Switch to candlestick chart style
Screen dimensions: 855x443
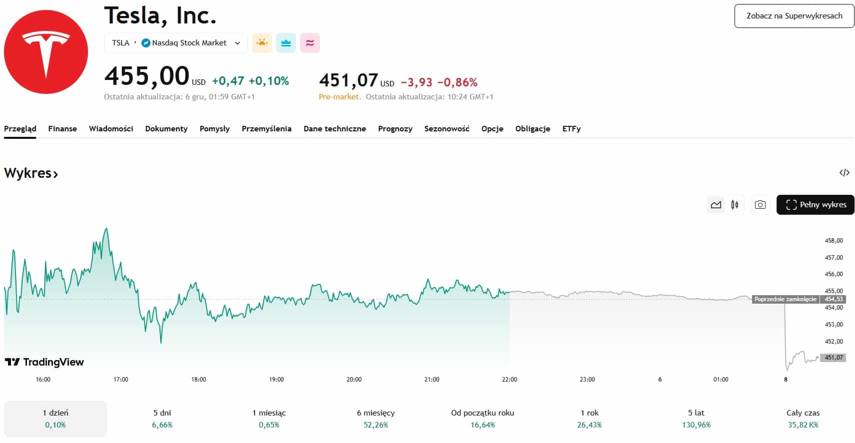(734, 205)
